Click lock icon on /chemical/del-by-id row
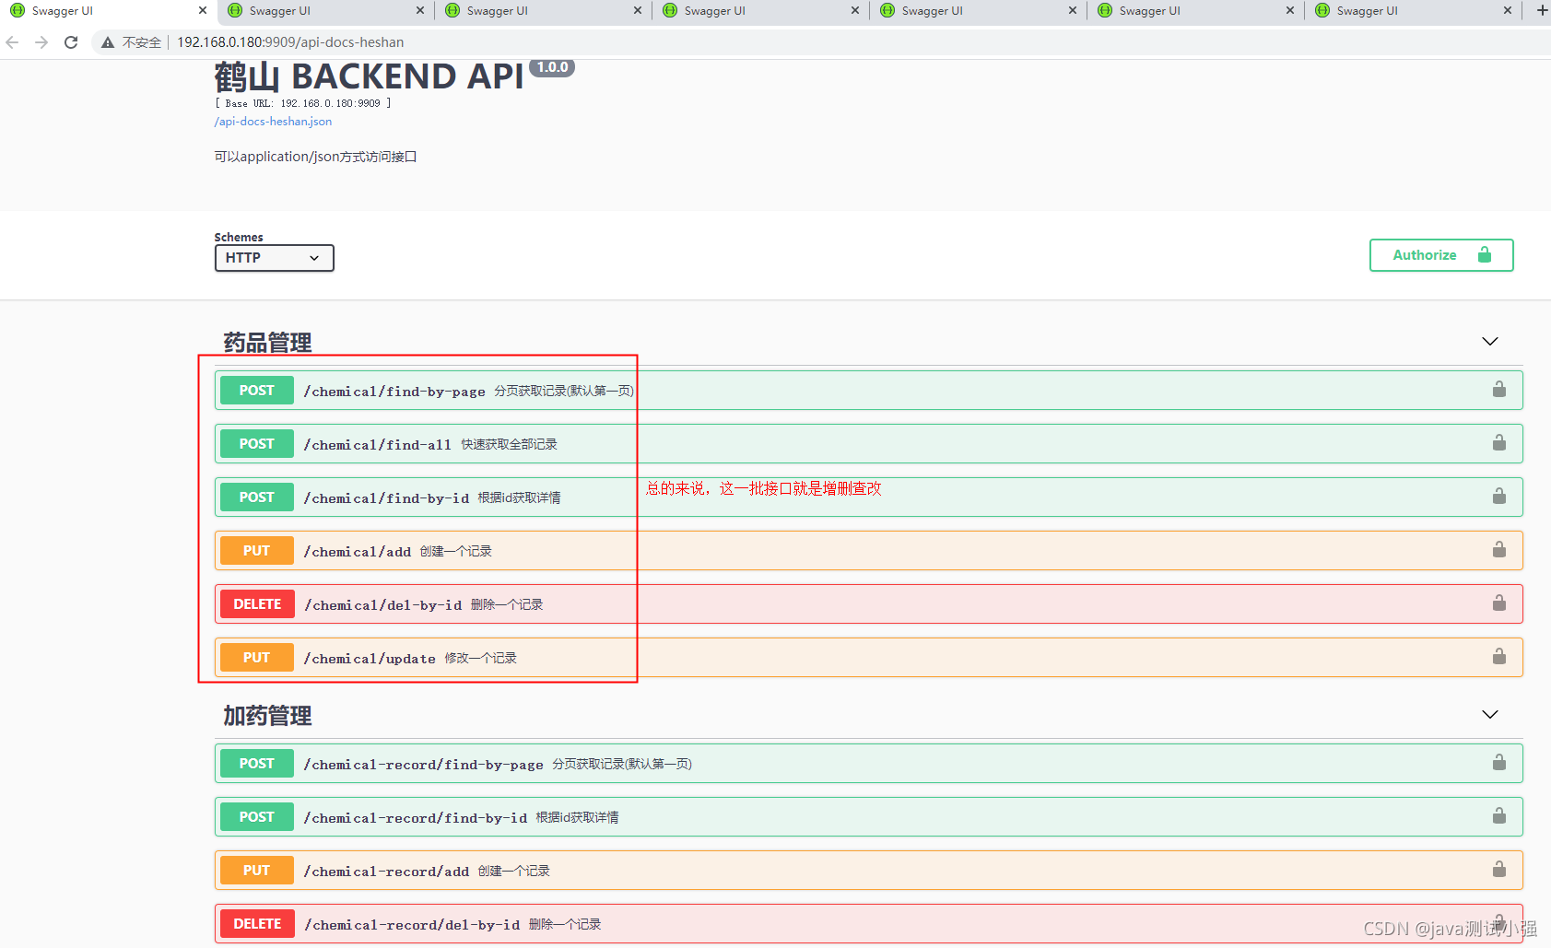This screenshot has width=1551, height=948. coord(1499,603)
